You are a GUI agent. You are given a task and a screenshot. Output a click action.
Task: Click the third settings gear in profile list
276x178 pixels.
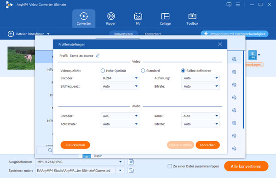click(234, 84)
